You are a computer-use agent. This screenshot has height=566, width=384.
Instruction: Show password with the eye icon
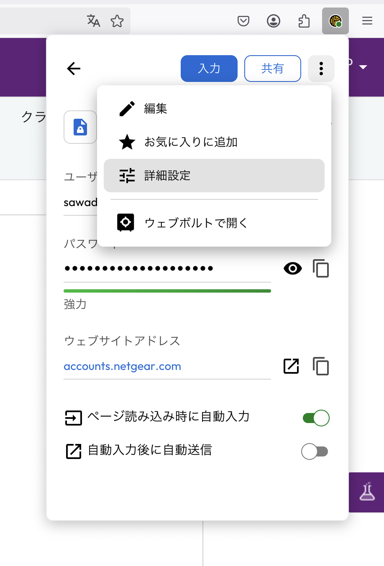pyautogui.click(x=292, y=268)
